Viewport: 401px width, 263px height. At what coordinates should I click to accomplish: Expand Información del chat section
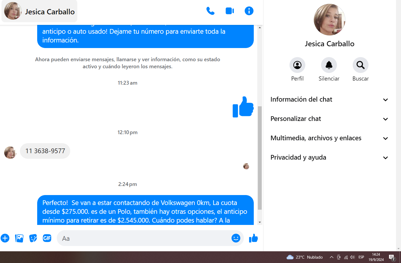tap(329, 100)
